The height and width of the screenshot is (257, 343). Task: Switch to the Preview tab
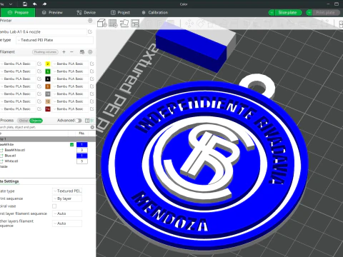click(52, 13)
